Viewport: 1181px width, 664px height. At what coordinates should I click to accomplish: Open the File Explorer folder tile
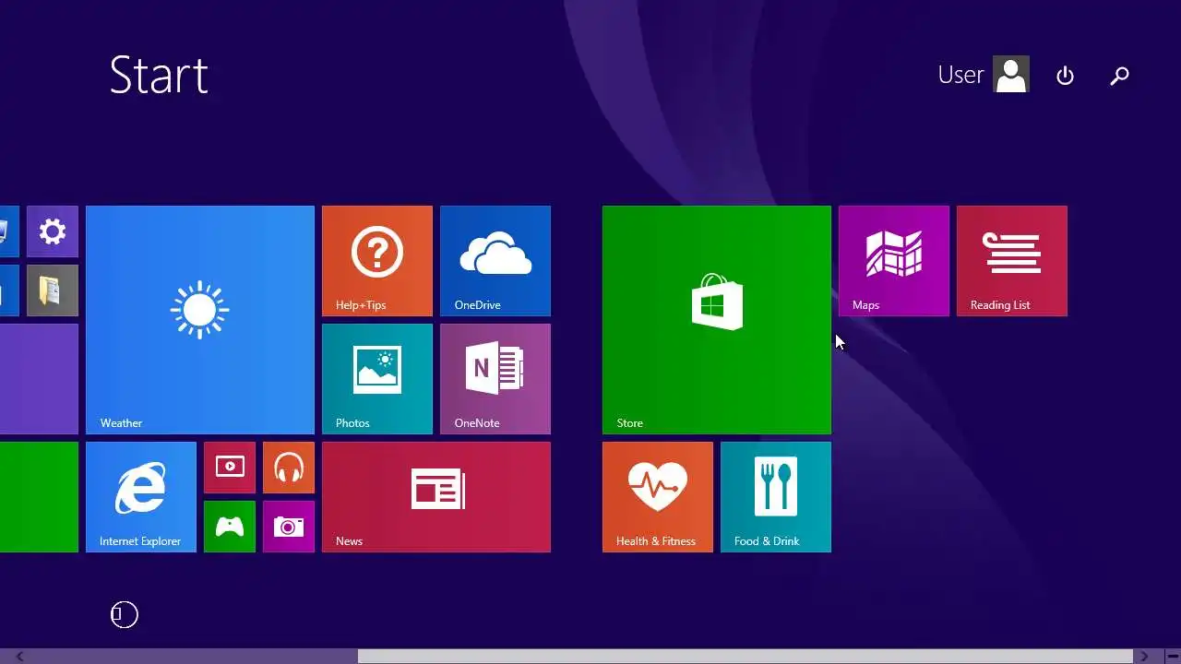click(x=53, y=290)
